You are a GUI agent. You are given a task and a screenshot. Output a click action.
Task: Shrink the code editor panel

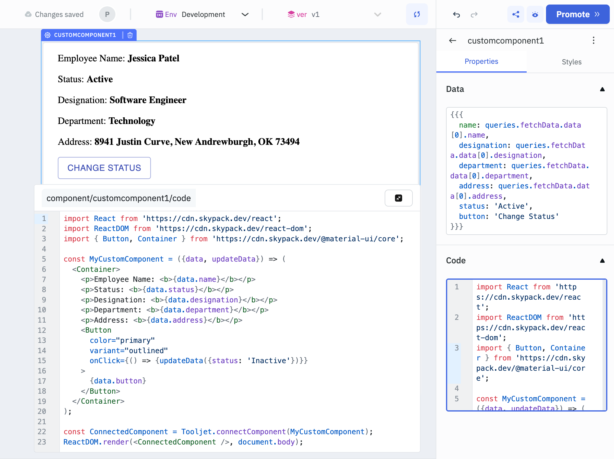click(399, 198)
